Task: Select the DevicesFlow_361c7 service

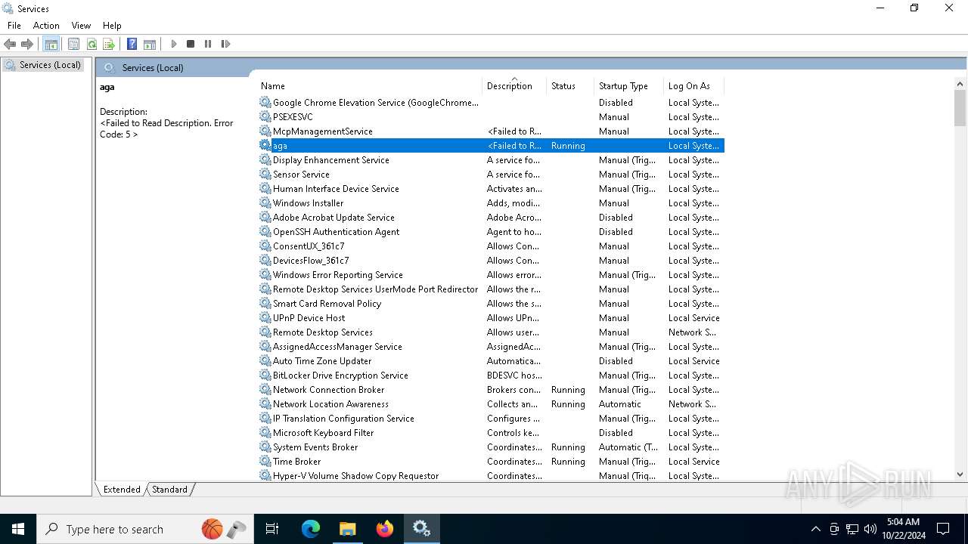Action: 491,261
